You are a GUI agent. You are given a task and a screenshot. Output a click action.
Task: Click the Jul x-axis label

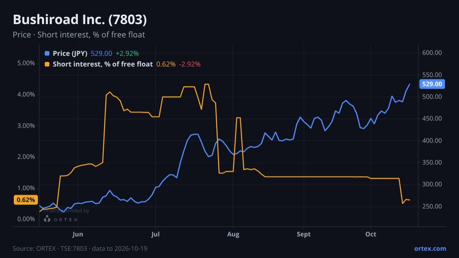tap(155, 234)
